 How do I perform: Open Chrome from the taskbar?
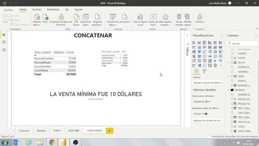(52, 142)
